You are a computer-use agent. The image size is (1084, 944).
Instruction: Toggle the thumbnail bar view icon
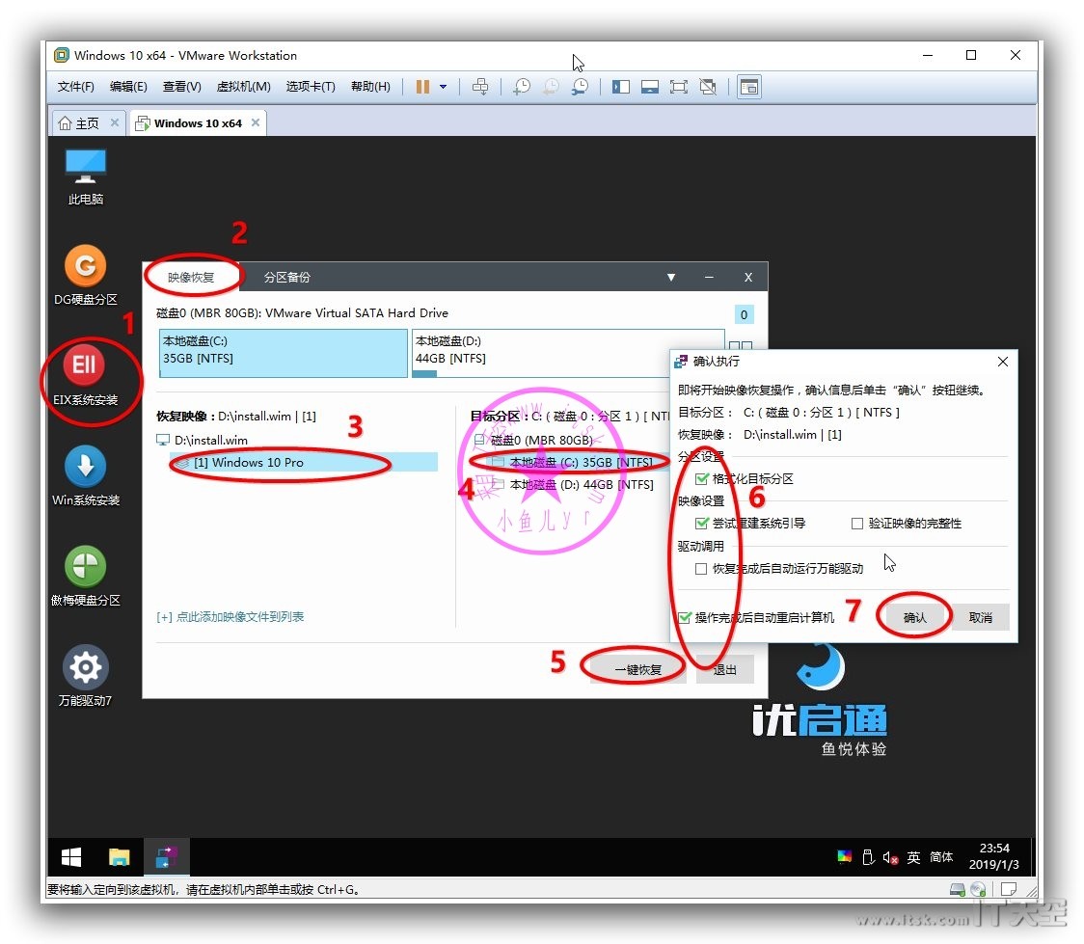pyautogui.click(x=650, y=87)
